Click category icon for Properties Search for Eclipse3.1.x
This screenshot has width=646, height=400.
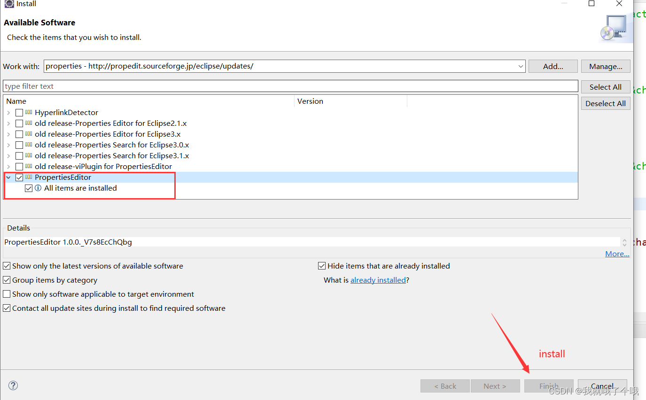point(29,155)
